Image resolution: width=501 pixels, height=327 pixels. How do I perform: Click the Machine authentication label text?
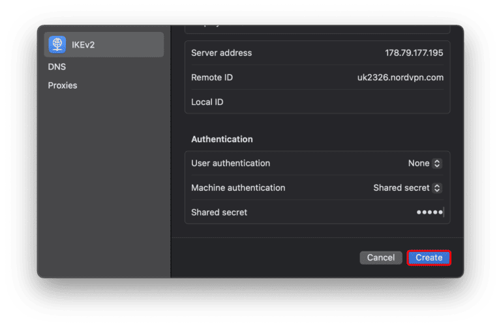[238, 188]
